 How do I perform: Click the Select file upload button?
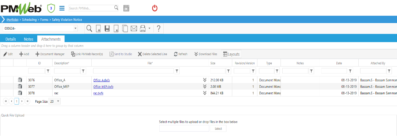tap(218, 129)
